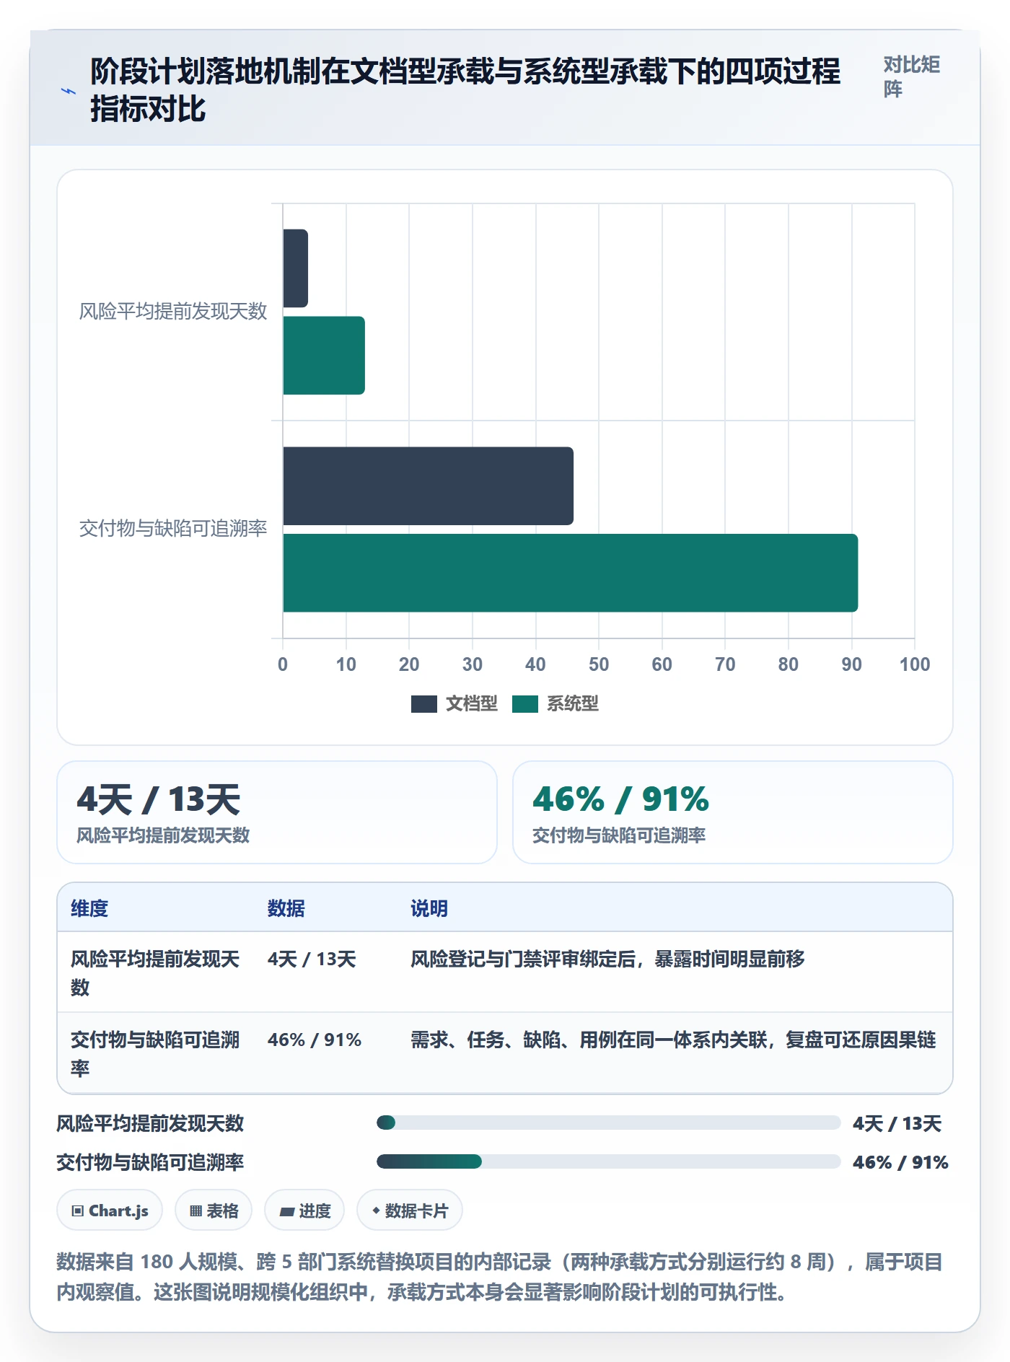Click the 说明 table column header
This screenshot has height=1362, width=1010.
point(429,908)
